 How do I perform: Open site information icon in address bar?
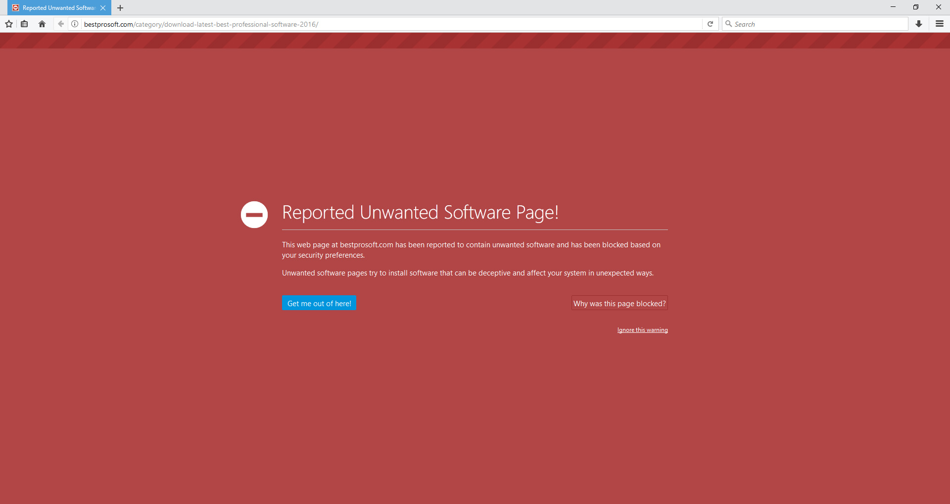click(x=75, y=24)
